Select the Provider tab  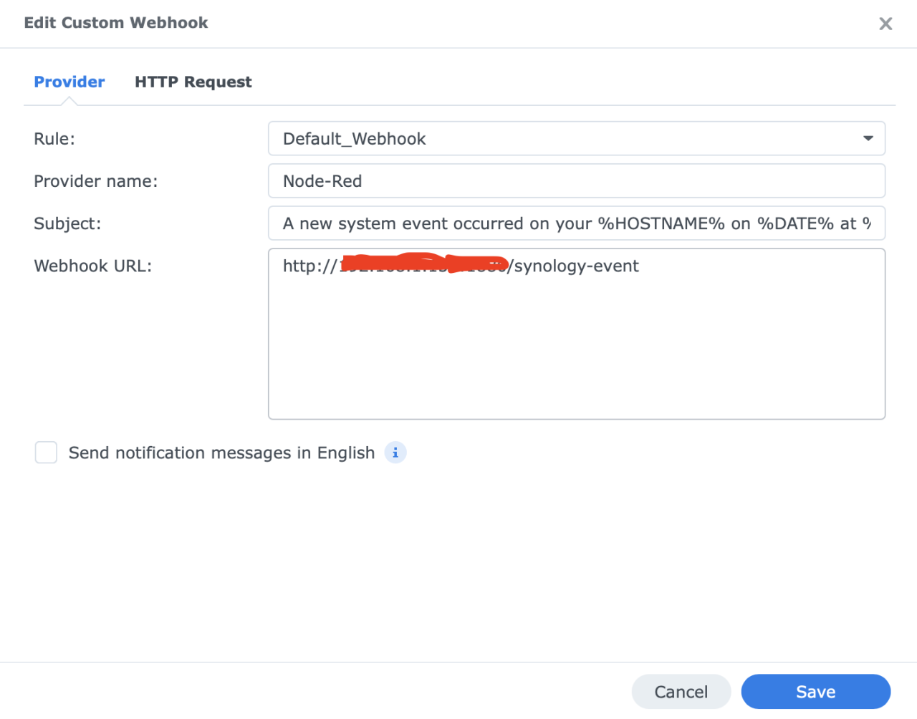point(69,82)
